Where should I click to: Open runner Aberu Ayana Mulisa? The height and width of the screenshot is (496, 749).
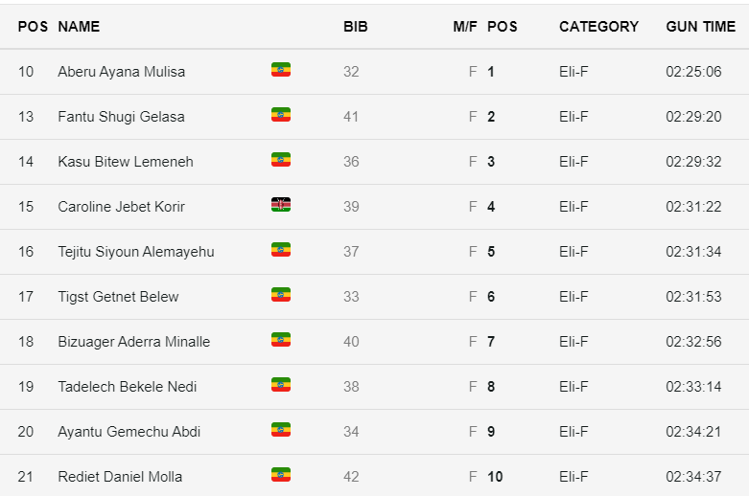click(x=122, y=72)
